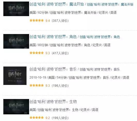The width and height of the screenshot is (137, 121).
Task: Click the 357人评价 review count
Action: coord(60,21)
